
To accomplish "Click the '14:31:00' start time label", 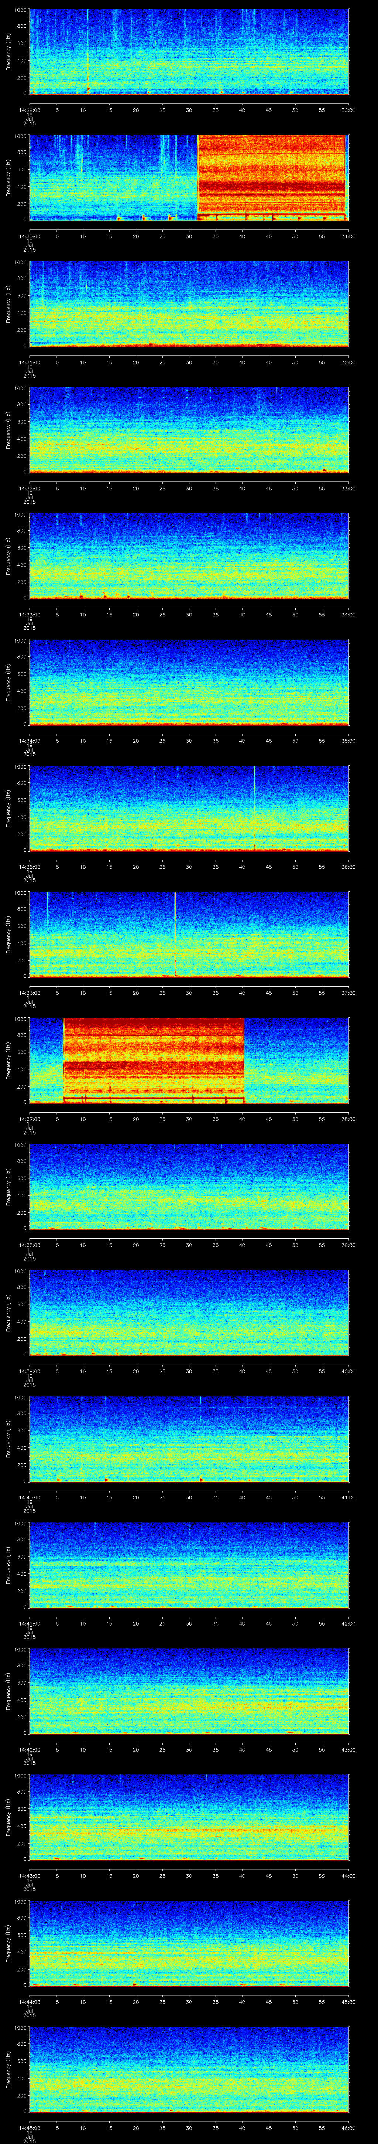I will (x=29, y=362).
